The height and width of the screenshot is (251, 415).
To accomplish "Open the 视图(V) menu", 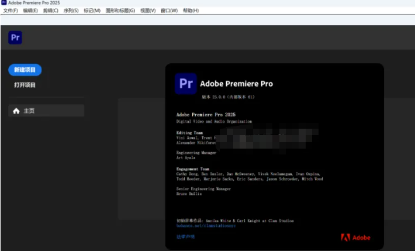I will coord(148,11).
